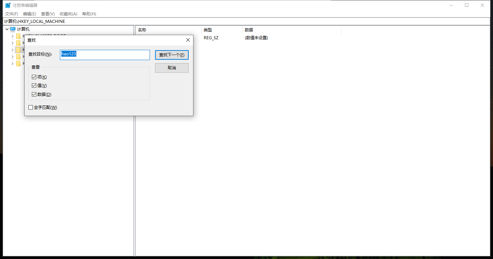
Task: Expand the bottom hive in the tree
Action: [x=13, y=63]
